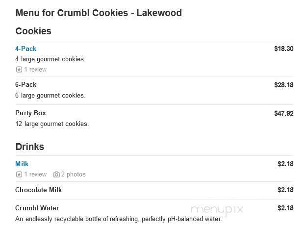Open the 1 review link under 4-Pack
This screenshot has height=250, width=305.
(35, 70)
